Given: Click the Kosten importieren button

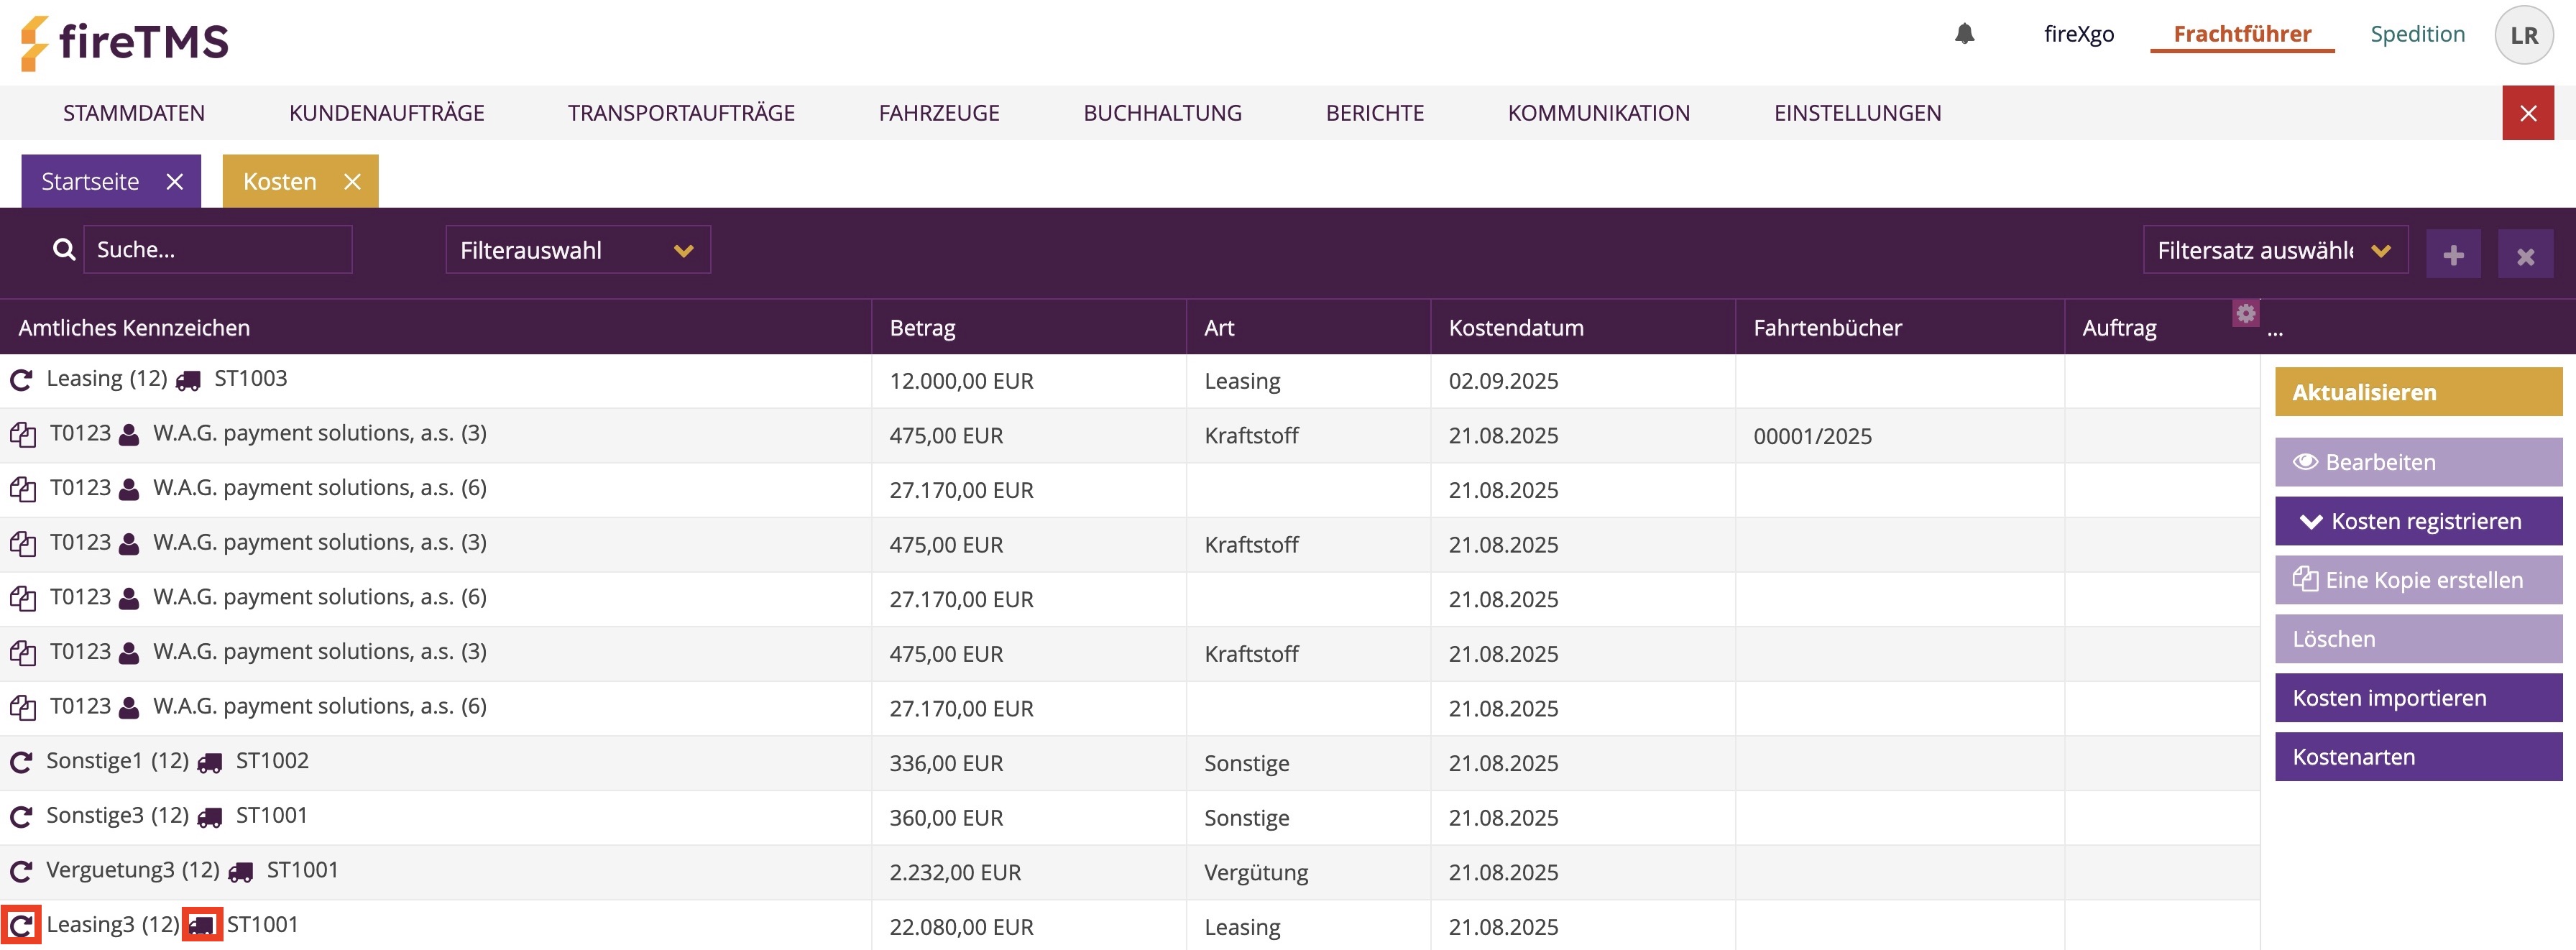Looking at the screenshot, I should [2417, 698].
